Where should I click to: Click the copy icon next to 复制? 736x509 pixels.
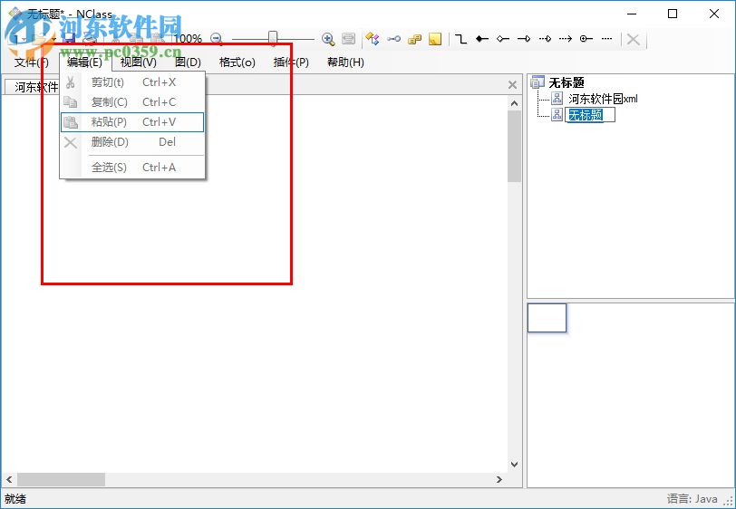[x=71, y=101]
